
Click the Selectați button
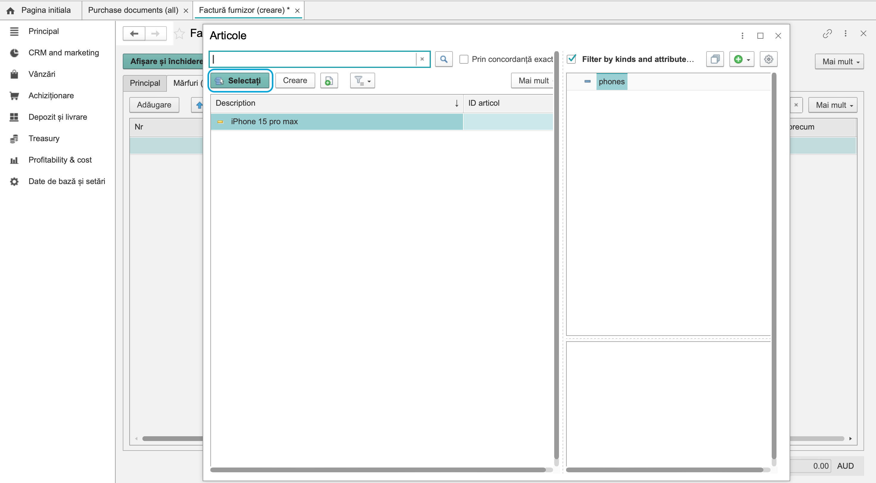click(x=240, y=81)
